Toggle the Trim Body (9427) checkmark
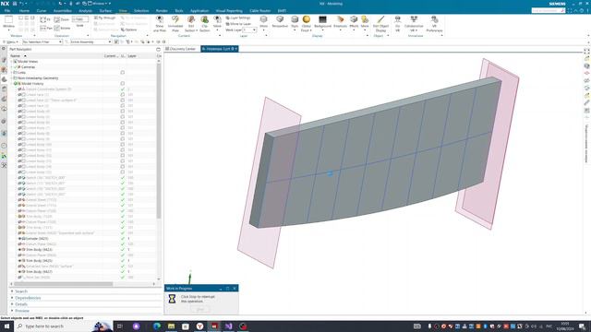This screenshot has width=591, height=332. click(123, 271)
